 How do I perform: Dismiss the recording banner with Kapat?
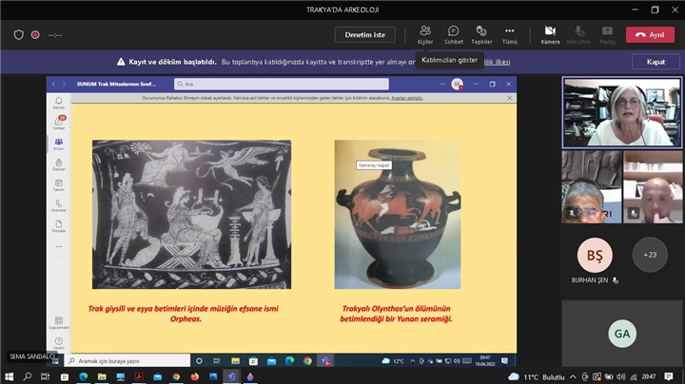click(x=656, y=62)
